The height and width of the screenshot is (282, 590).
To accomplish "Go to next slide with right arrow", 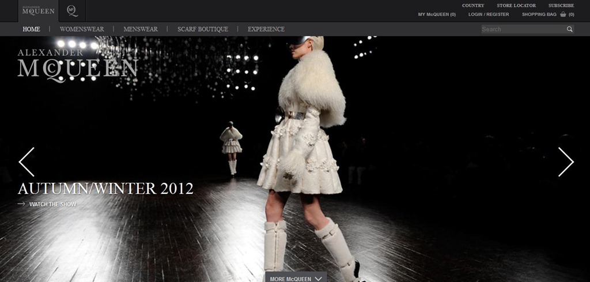I will [566, 162].
